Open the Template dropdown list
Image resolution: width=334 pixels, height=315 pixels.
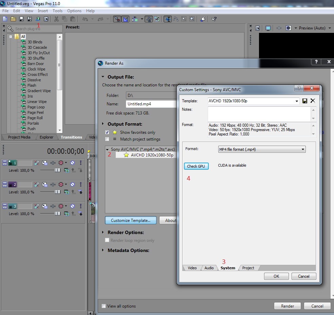[x=297, y=101]
